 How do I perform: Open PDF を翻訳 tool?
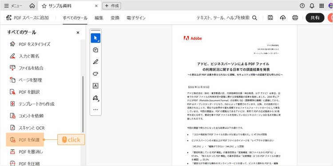(25, 92)
